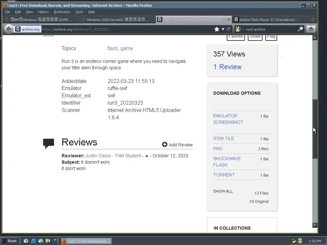The width and height of the screenshot is (327, 245).
Task: Go to the home page icon
Action: point(311,29)
